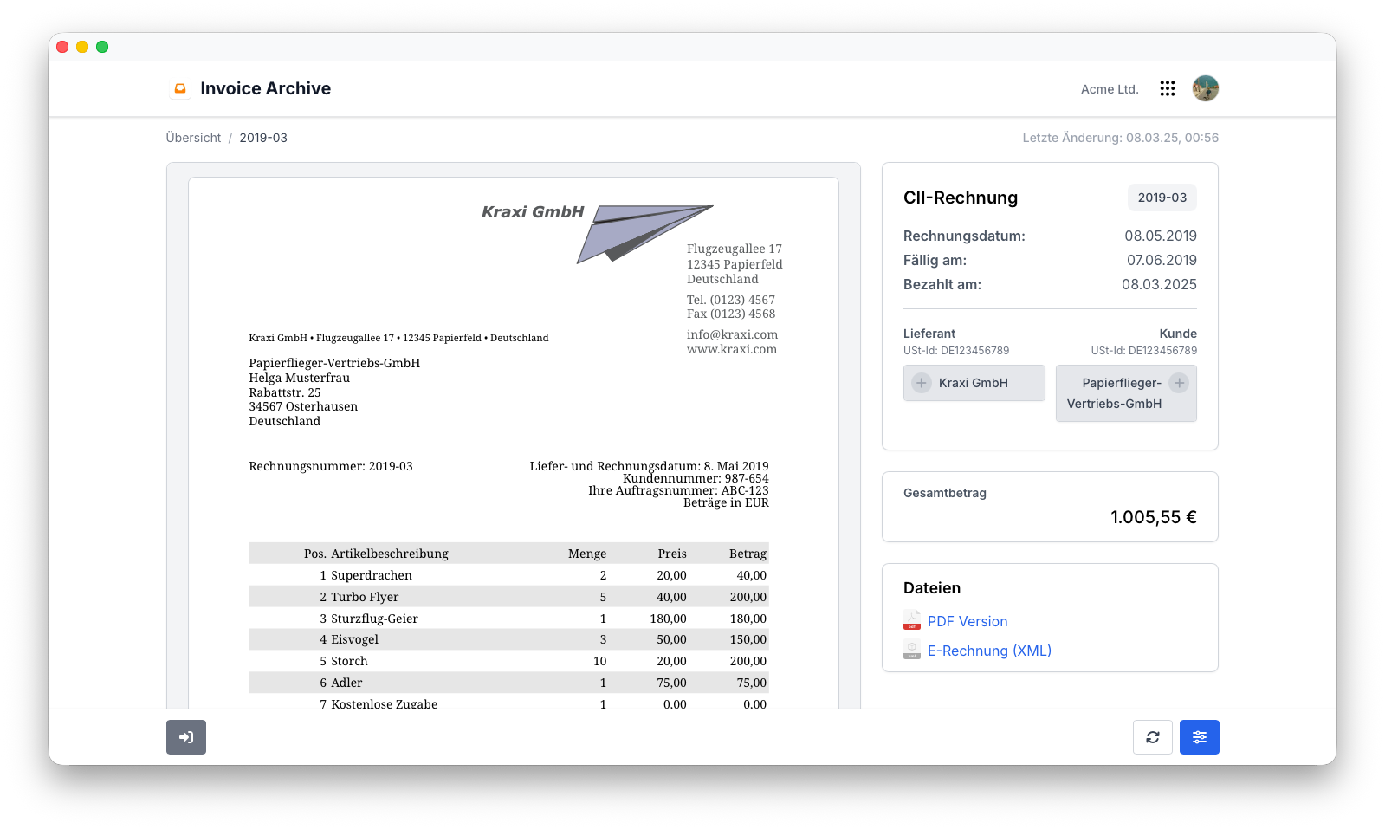This screenshot has height=829, width=1385.
Task: Click the Letzte Änderung timestamp
Action: [x=1120, y=138]
